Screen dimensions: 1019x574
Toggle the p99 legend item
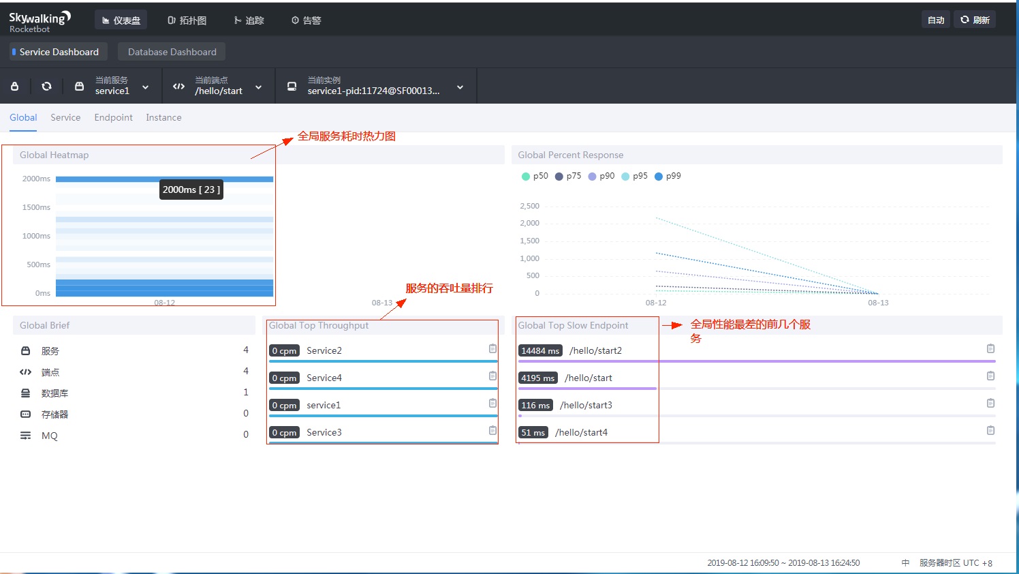pyautogui.click(x=668, y=176)
